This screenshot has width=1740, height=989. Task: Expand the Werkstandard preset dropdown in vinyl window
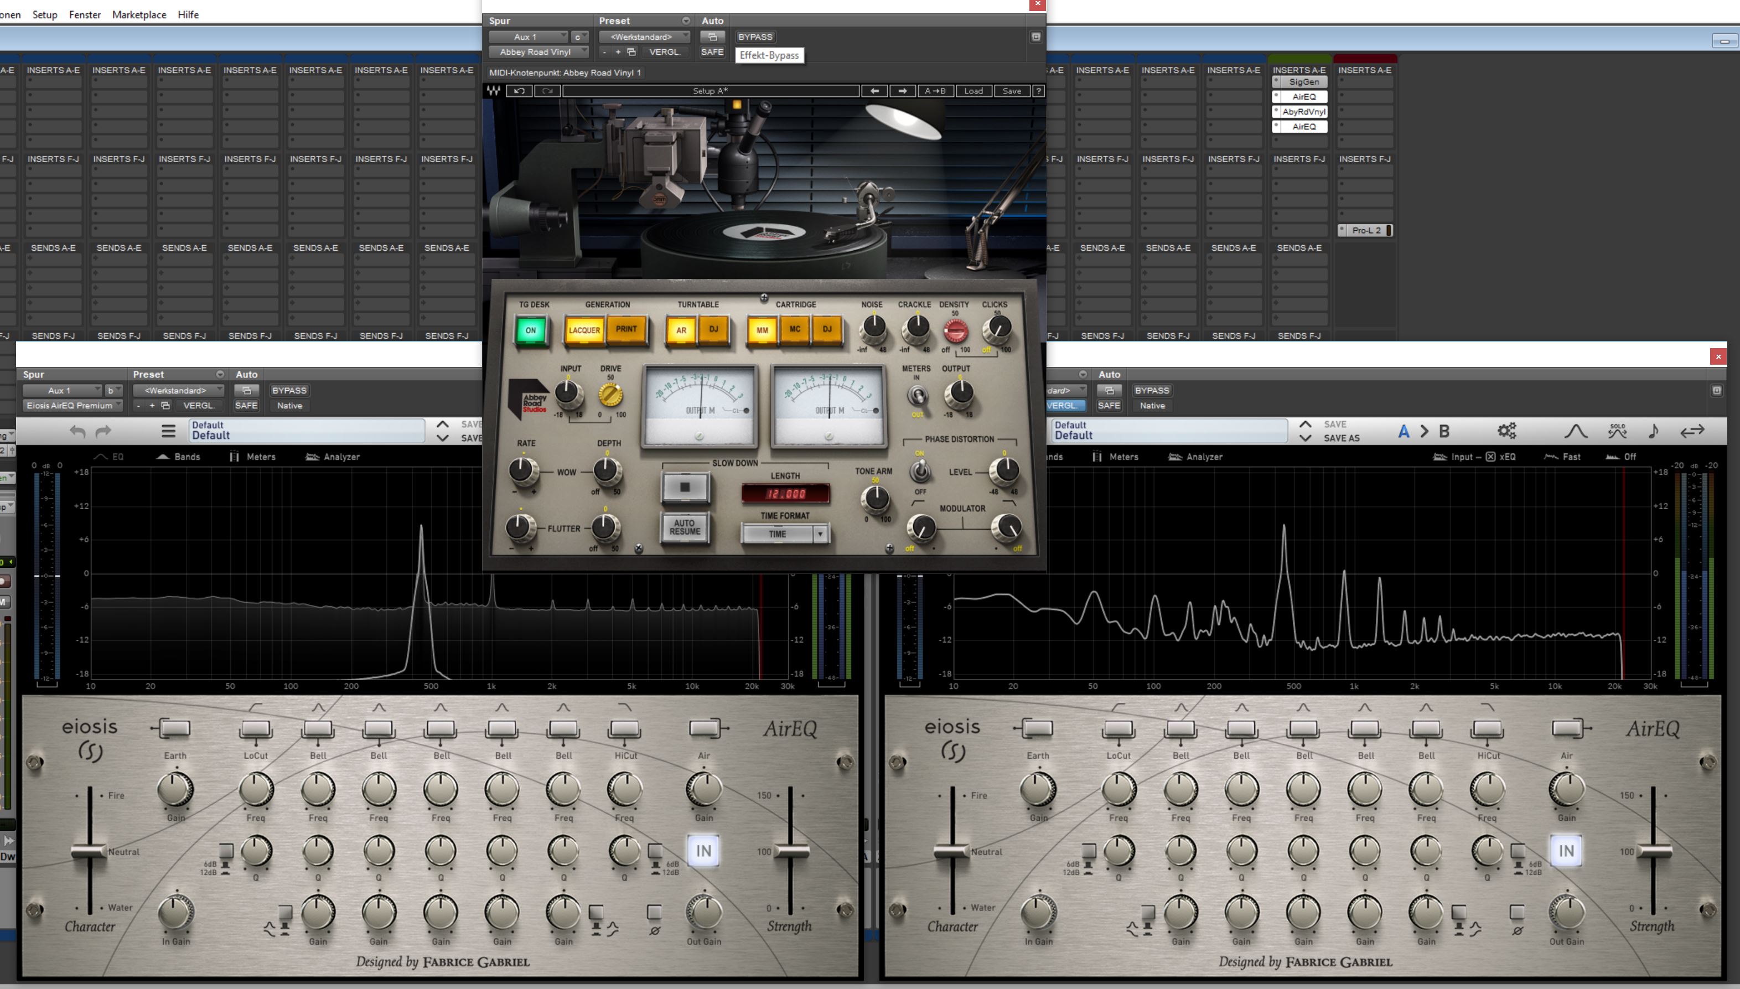point(644,37)
